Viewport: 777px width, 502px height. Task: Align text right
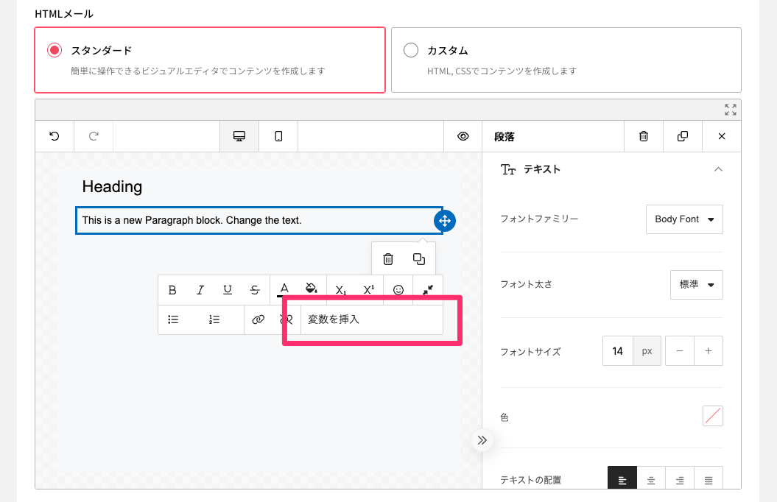click(x=680, y=479)
